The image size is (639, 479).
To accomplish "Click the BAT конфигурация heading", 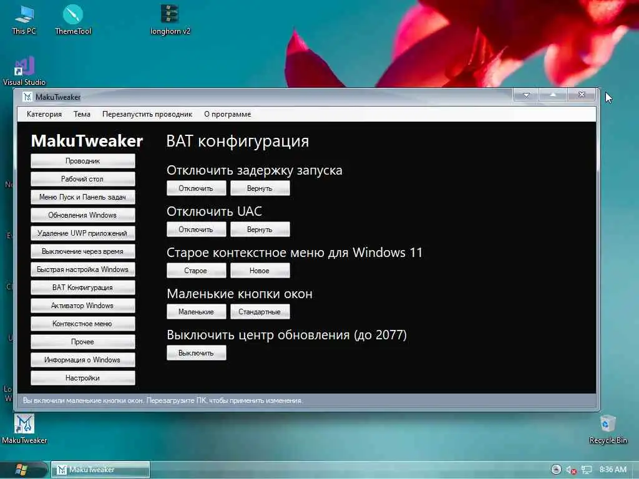I will (x=238, y=142).
